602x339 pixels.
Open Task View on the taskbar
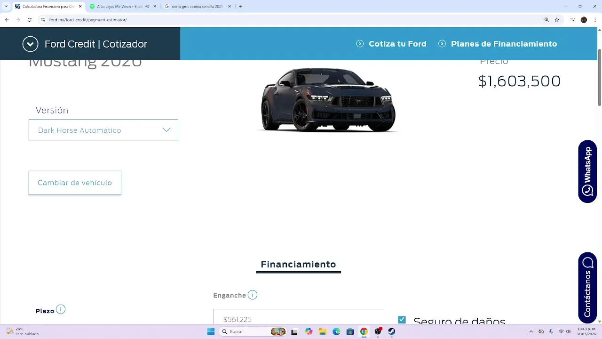(x=294, y=331)
